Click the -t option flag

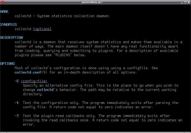click(17, 103)
